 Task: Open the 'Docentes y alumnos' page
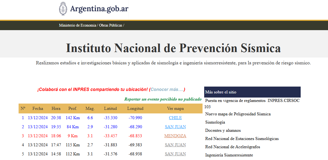(x=223, y=130)
